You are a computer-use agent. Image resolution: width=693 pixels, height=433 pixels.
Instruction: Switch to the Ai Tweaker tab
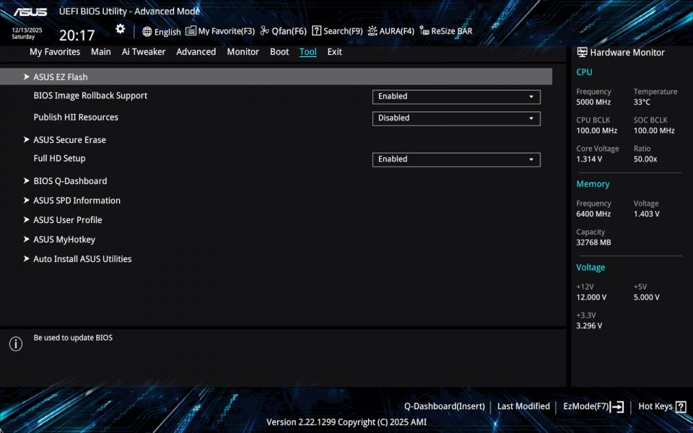[x=144, y=52]
